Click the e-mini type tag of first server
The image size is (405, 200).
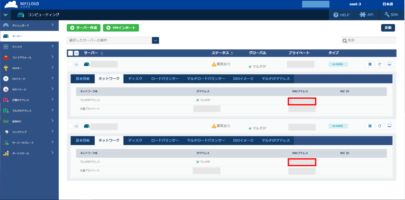tap(338, 64)
